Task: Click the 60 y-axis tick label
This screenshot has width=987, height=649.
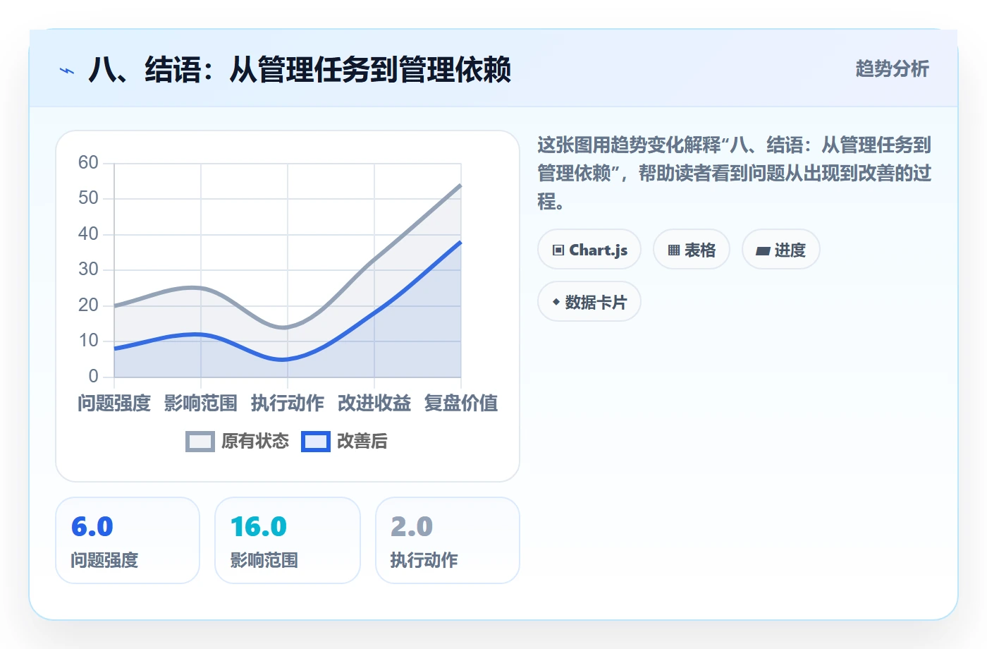Action: (x=88, y=163)
